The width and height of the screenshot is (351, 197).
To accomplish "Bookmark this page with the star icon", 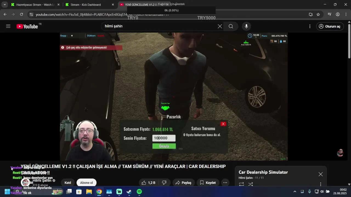I will tap(318, 14).
